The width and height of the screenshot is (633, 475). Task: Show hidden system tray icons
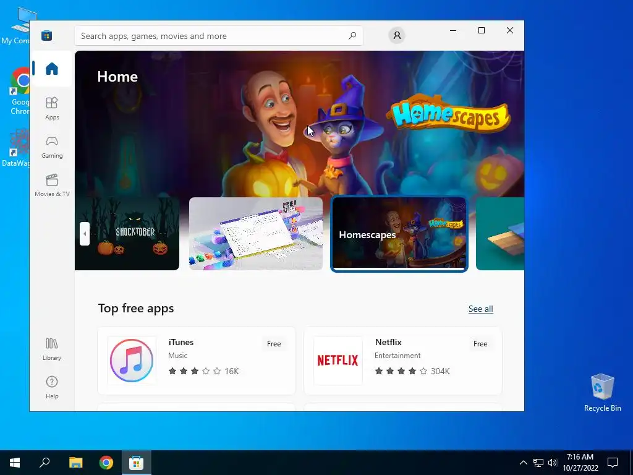(523, 463)
